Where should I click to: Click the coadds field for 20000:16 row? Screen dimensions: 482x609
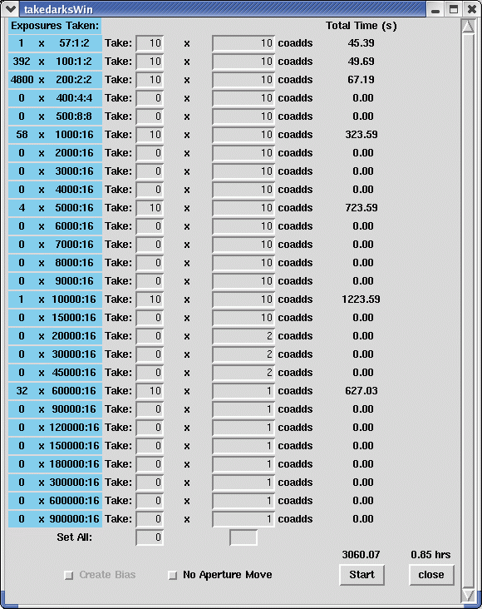[x=243, y=336]
